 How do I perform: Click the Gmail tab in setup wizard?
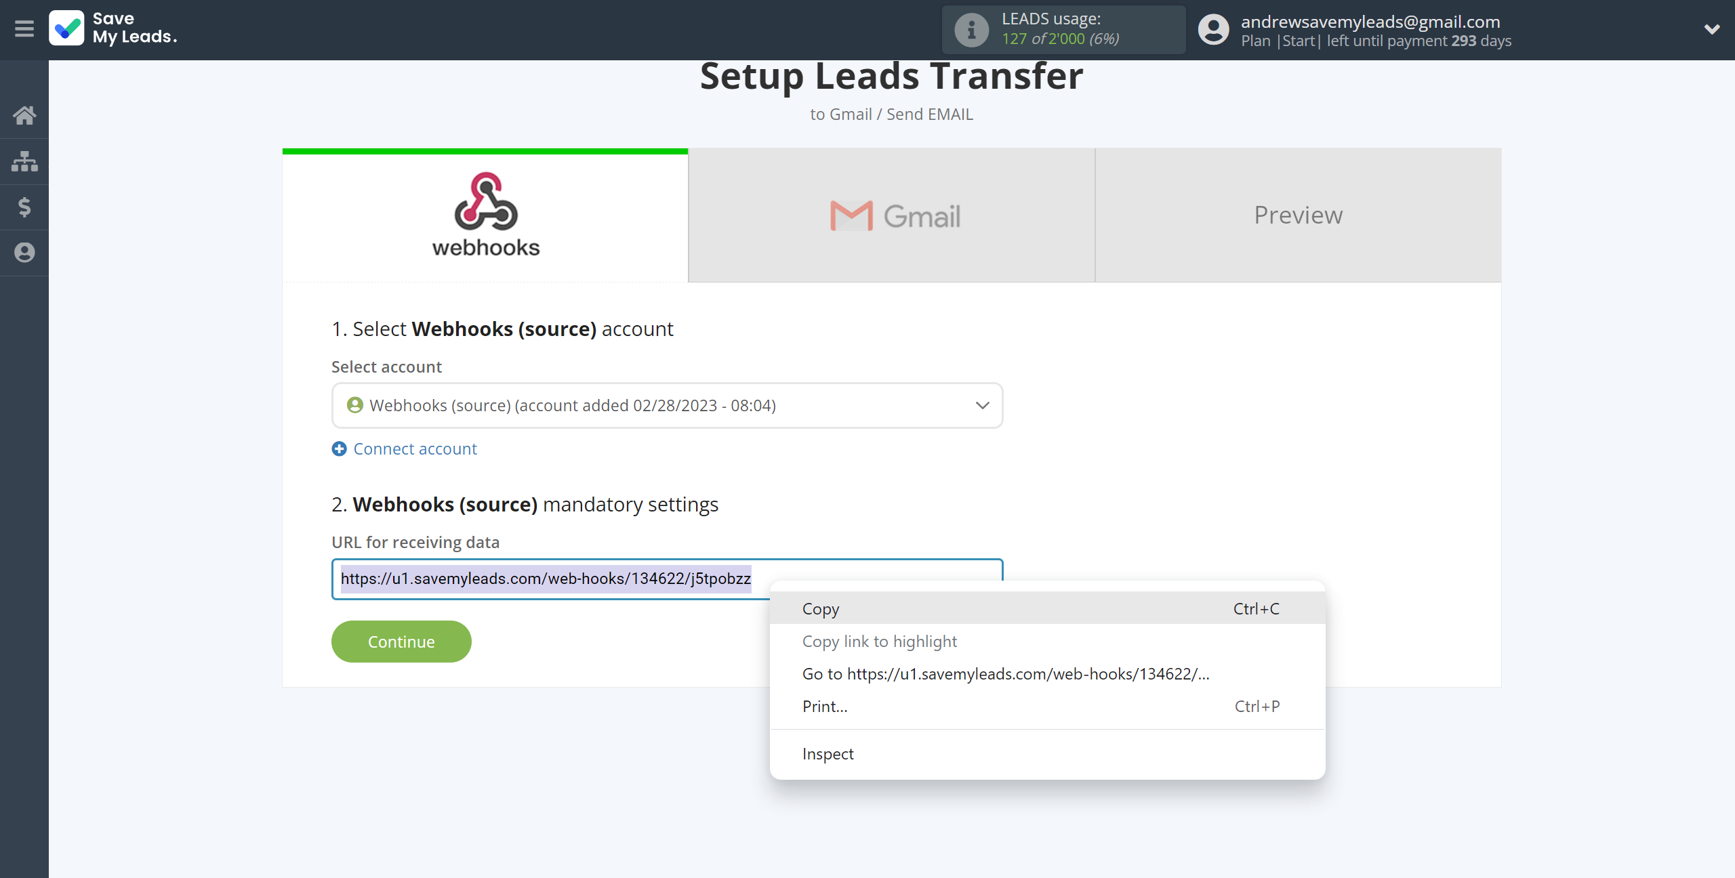[x=892, y=215]
